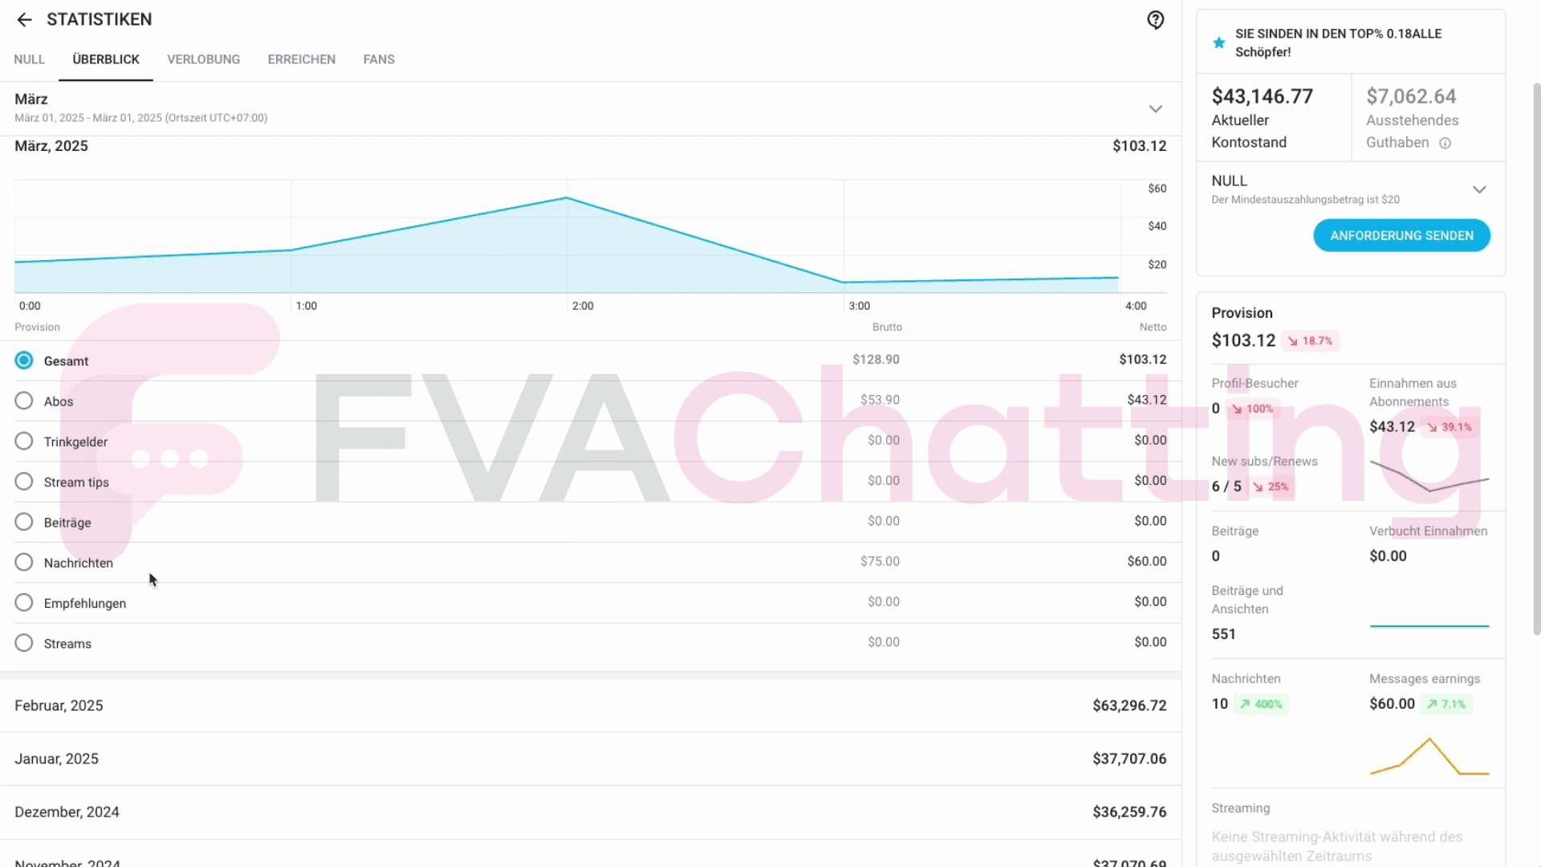Click the info icon next to Ausstehendes Guthaben
Image resolution: width=1541 pixels, height=867 pixels.
[1445, 143]
